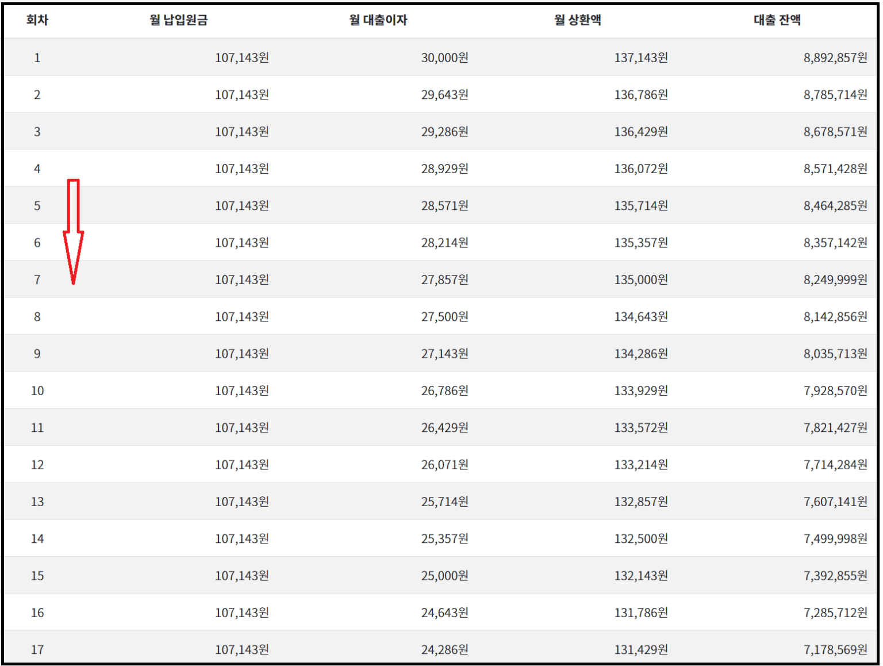Click the 132,857원 repayment cell
This screenshot has width=883, height=666.
pos(641,502)
